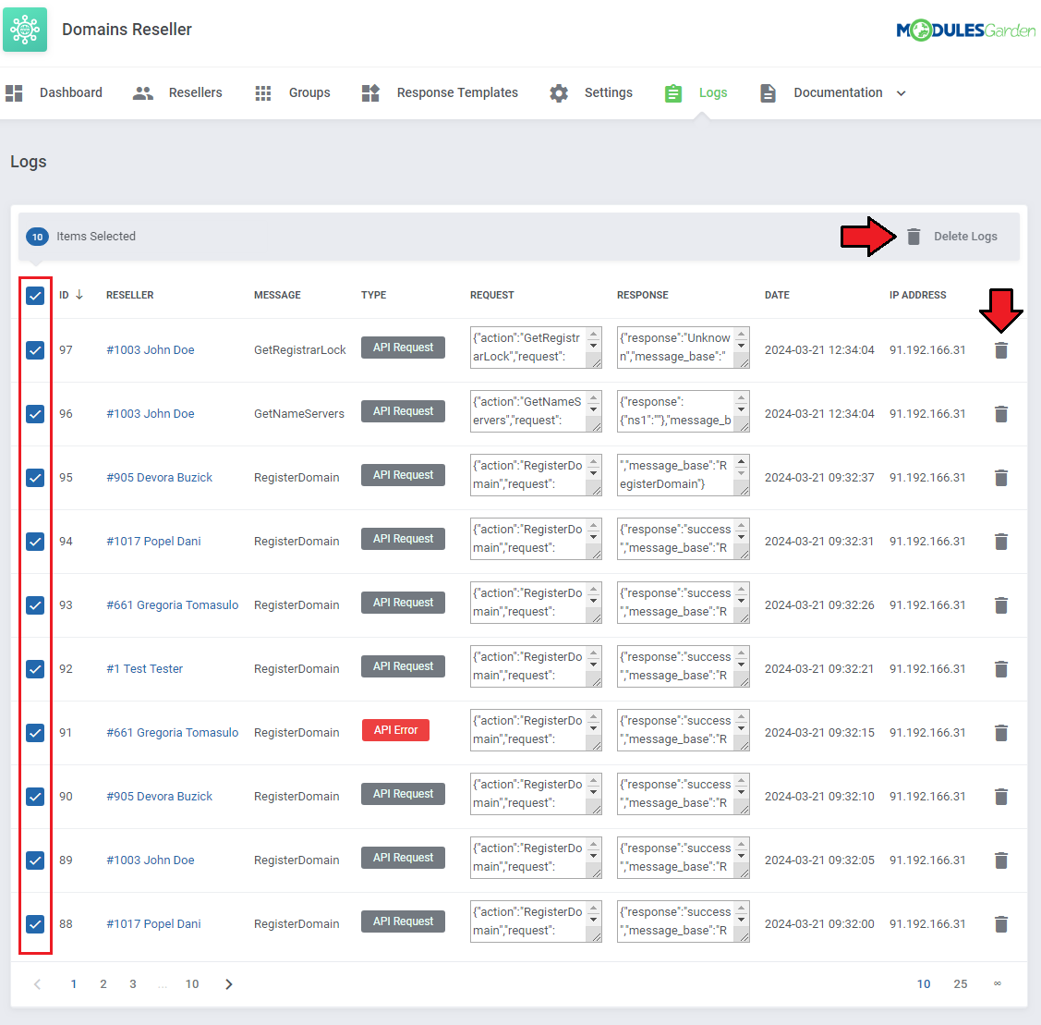Viewport: 1041px width, 1025px height.
Task: Open the Settings tab
Action: pyautogui.click(x=608, y=93)
